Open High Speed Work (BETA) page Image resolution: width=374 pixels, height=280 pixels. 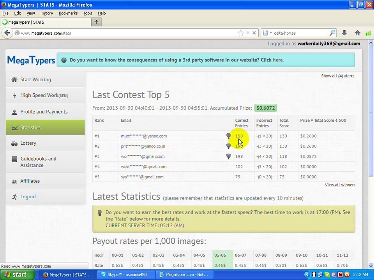pos(45,96)
